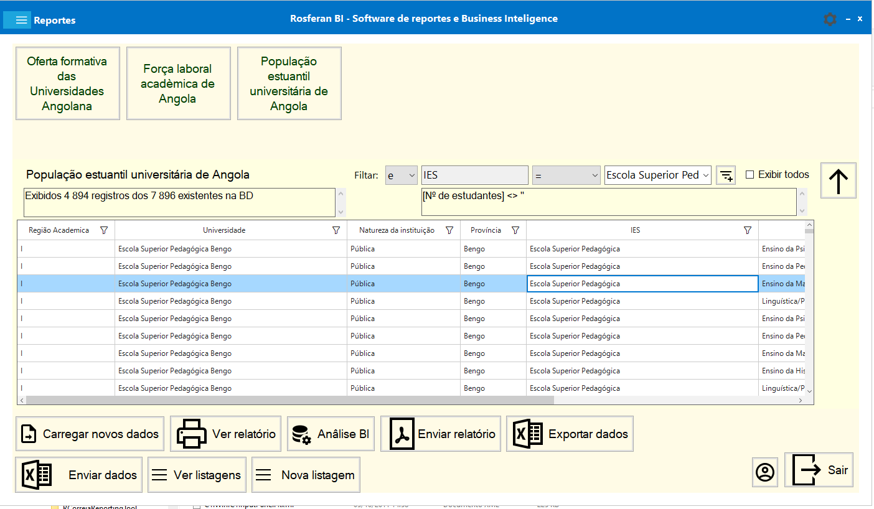Viewport: 874px width, 509px height.
Task: Click the Região Academica column filter funnel
Action: click(x=104, y=230)
